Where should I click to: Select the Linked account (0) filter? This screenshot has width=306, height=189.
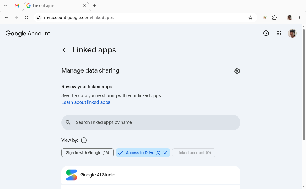click(194, 153)
